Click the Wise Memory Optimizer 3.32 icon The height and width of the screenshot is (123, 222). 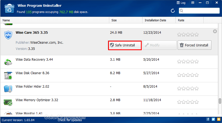(8, 102)
